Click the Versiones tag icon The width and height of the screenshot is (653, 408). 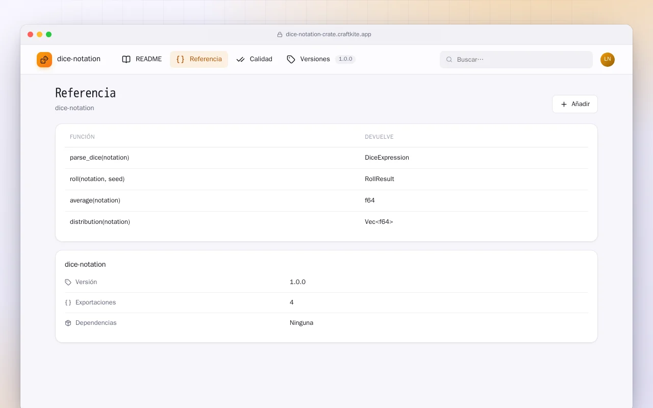291,59
